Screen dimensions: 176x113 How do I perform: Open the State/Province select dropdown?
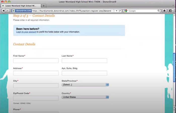click(x=85, y=85)
